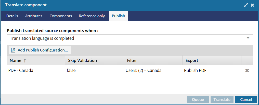
Task: Select the Translation language is completed combo box
Action: click(x=130, y=38)
